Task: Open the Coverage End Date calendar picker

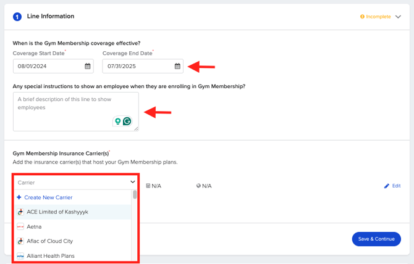Action: point(177,66)
